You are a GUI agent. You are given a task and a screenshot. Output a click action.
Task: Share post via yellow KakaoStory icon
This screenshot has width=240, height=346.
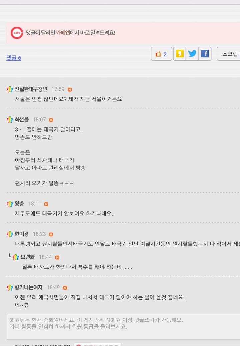pos(180,54)
